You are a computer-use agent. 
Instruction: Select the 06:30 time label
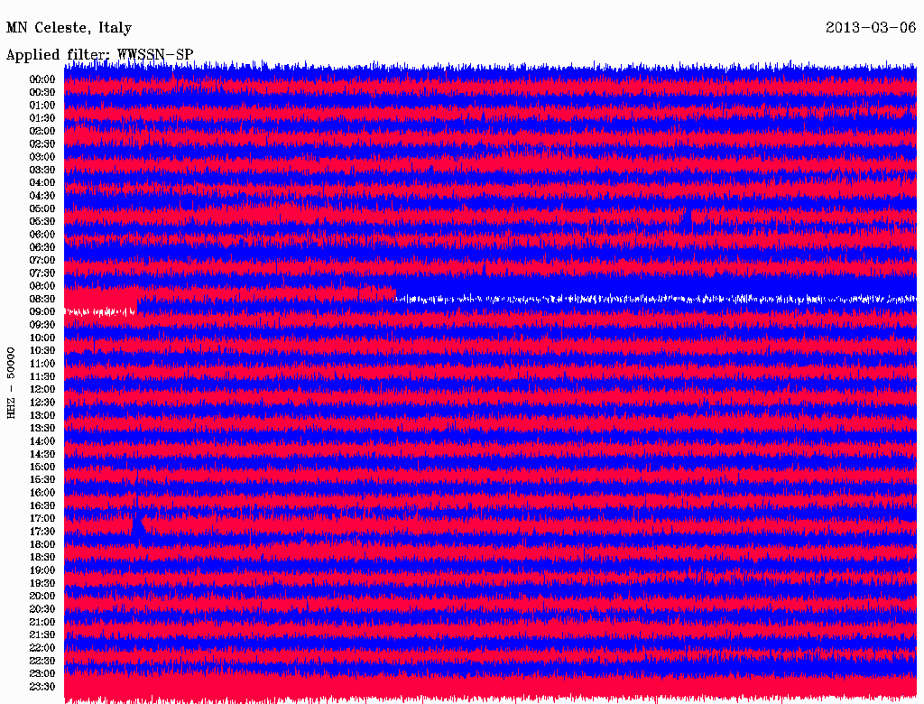[x=42, y=247]
